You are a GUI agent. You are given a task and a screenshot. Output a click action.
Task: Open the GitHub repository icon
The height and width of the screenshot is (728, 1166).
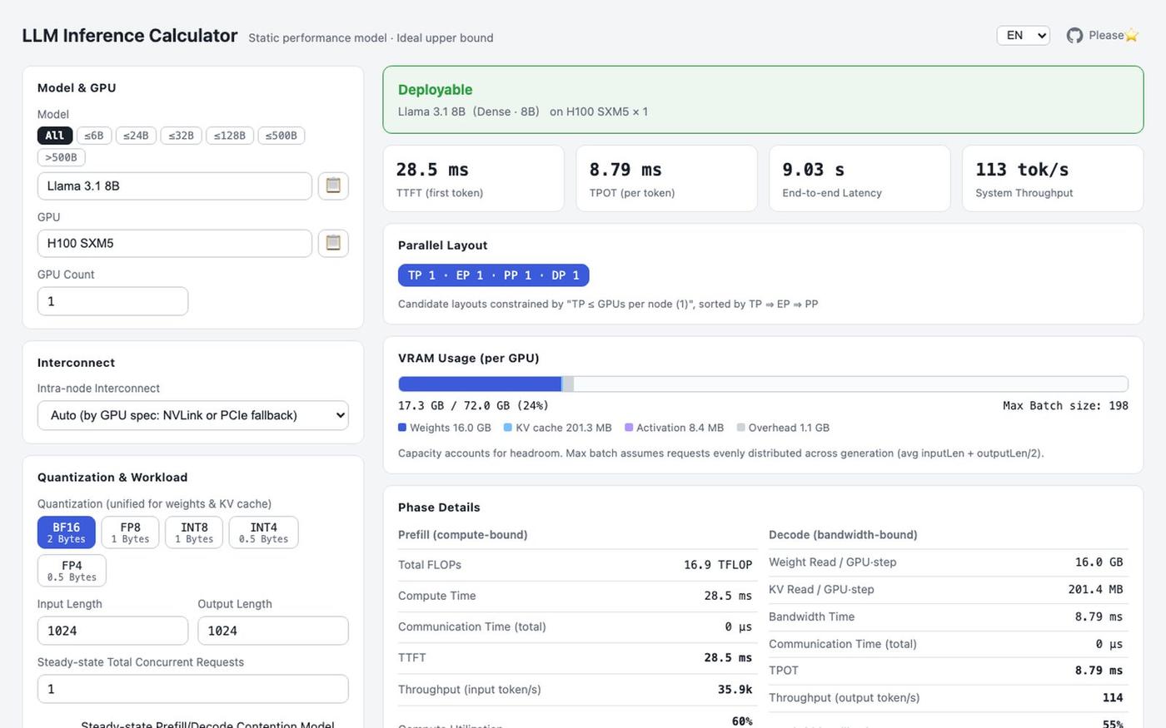pos(1075,36)
